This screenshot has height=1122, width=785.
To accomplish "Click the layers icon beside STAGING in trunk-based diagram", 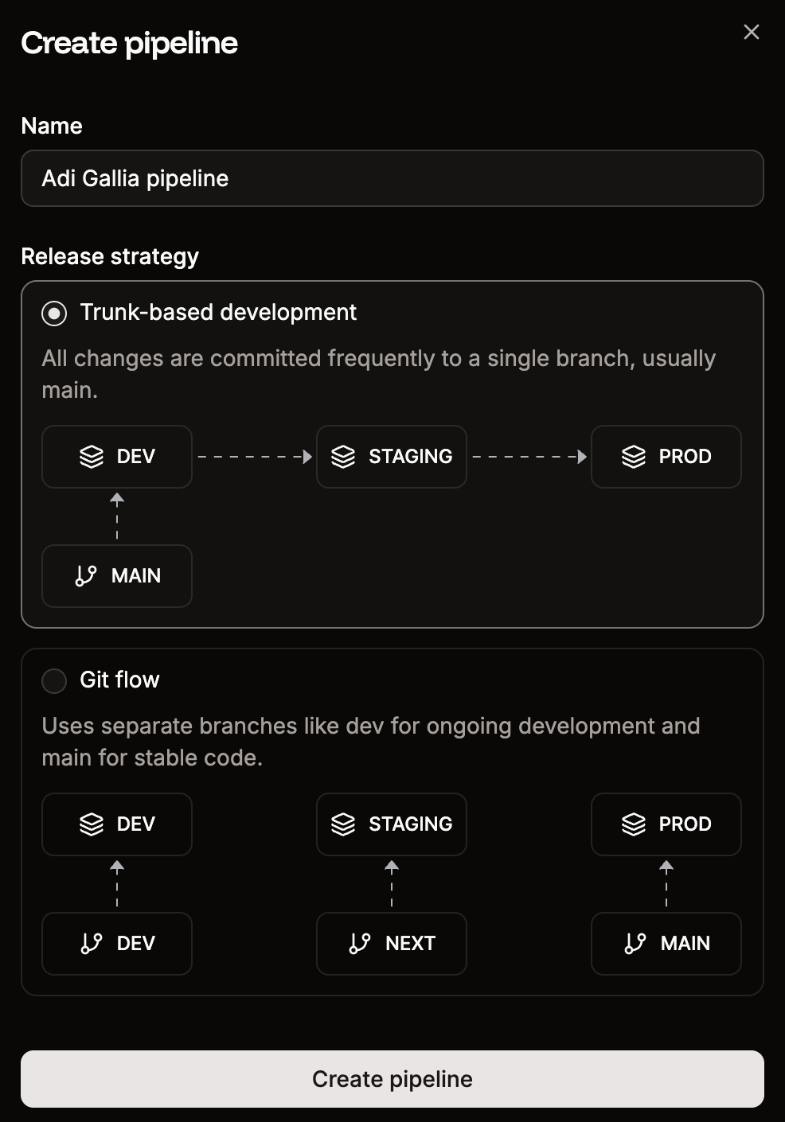I will coord(344,456).
